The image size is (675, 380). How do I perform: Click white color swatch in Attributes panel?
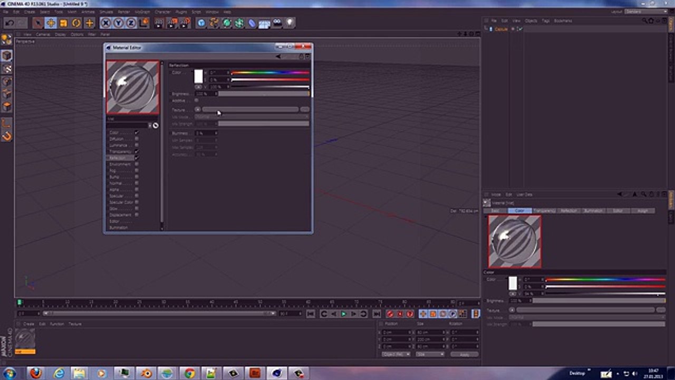513,283
